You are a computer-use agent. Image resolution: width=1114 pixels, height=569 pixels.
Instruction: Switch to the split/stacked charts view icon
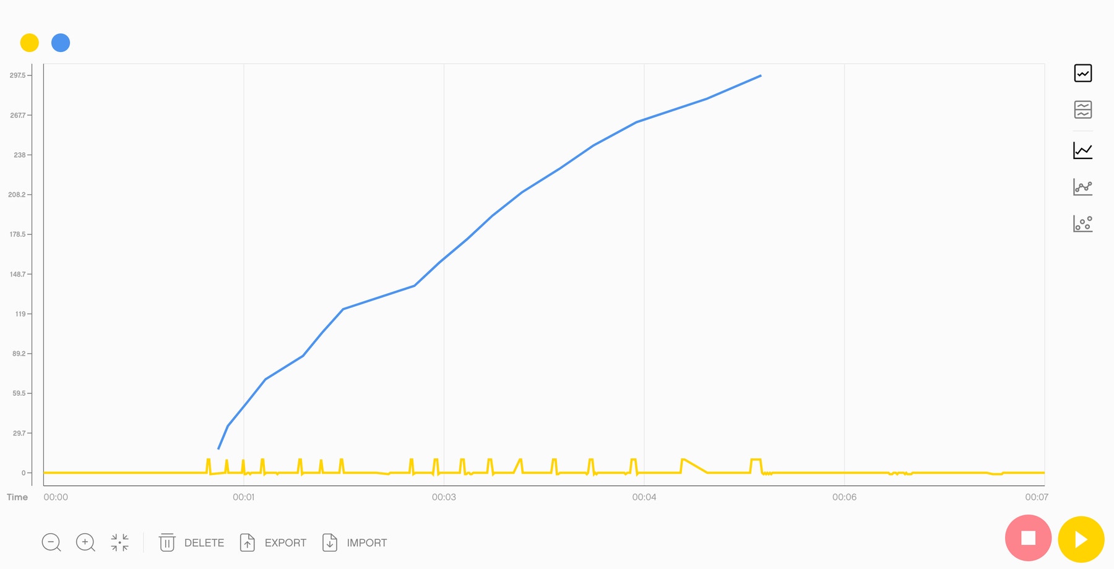coord(1082,111)
